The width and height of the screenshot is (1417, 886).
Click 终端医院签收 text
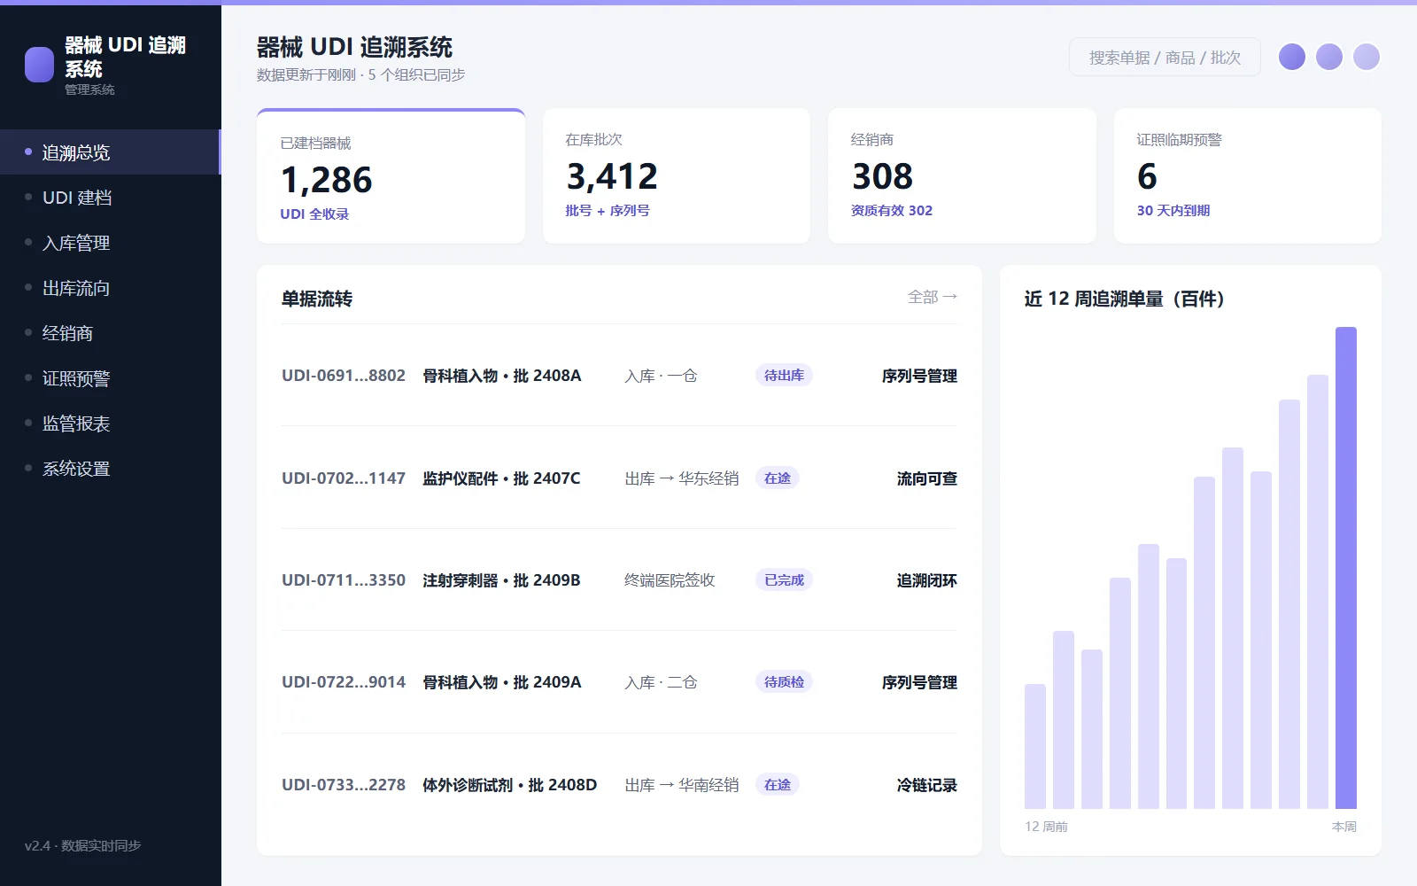(670, 580)
